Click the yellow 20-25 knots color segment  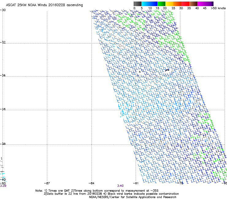(169, 4)
